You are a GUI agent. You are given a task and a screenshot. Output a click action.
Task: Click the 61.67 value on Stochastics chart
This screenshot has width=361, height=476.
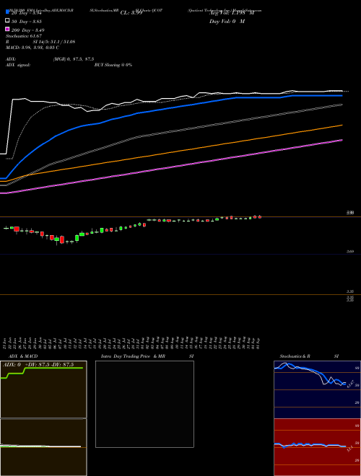click(x=350, y=384)
